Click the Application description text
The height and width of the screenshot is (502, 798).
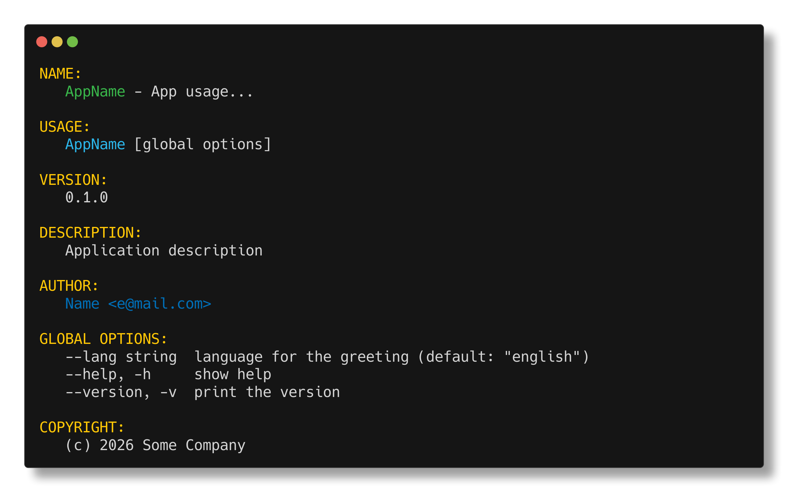pos(164,251)
